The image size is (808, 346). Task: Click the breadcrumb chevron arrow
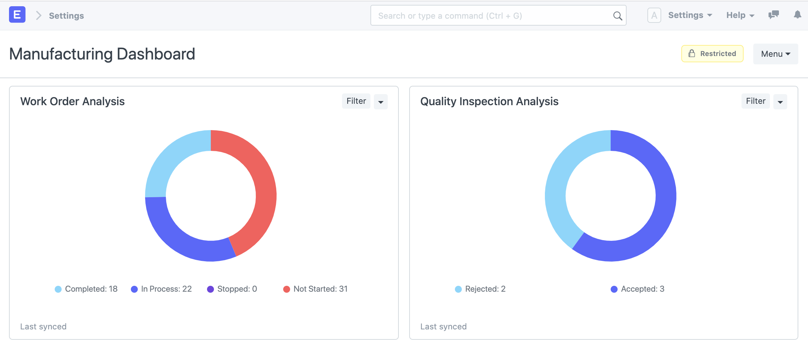coord(38,16)
